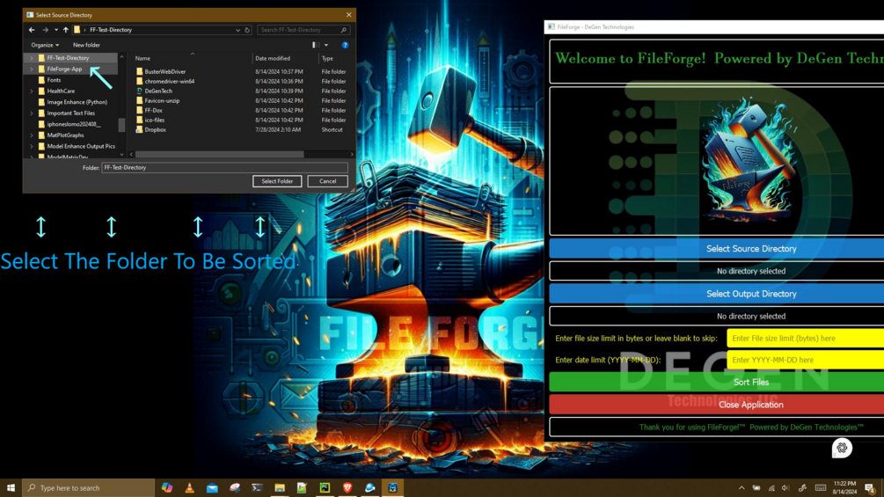Click the forward navigation arrow in dialog

point(45,30)
